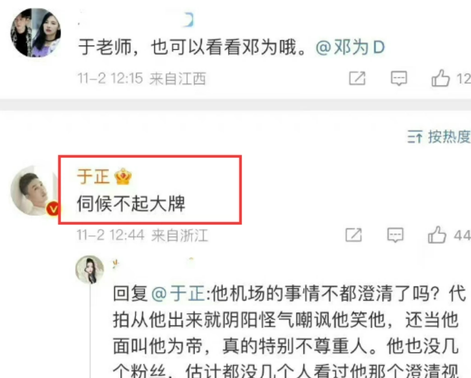The width and height of the screenshot is (471, 378).
Task: Select the comment text 伺候不起大牌
Action: pyautogui.click(x=131, y=204)
